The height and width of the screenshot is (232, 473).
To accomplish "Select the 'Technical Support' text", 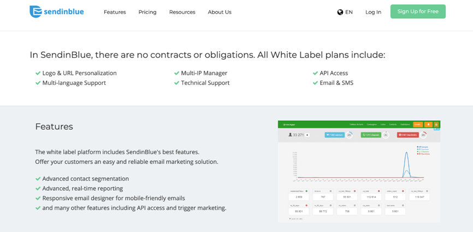I will pos(205,83).
